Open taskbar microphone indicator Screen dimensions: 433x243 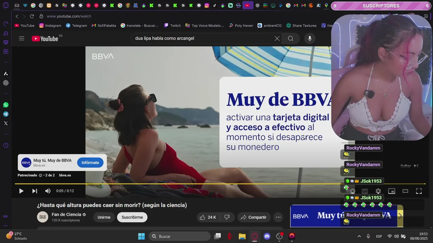tap(368, 236)
